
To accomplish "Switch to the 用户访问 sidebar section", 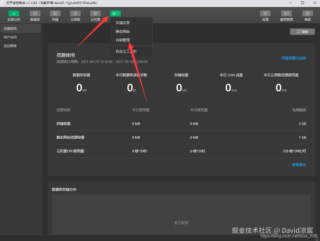I will tap(11, 37).
